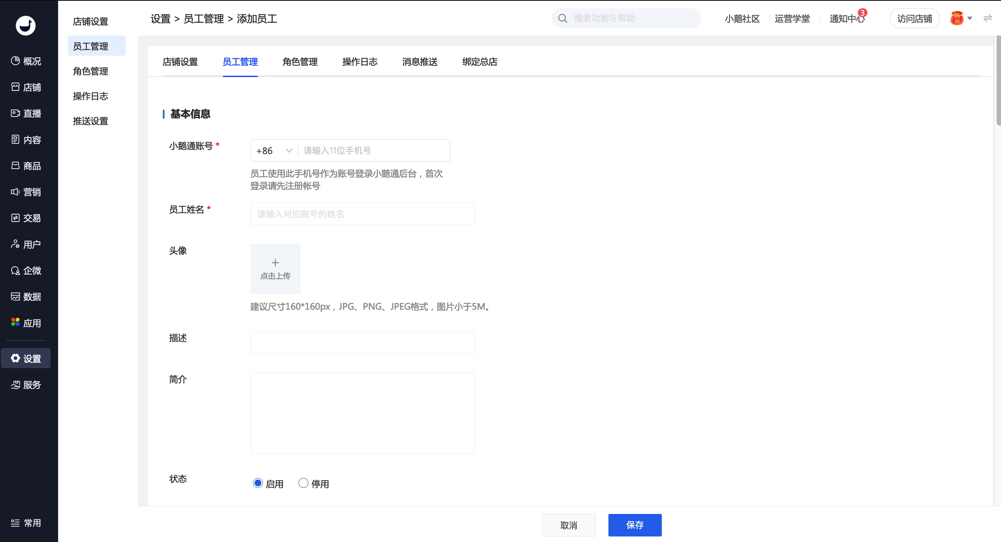The width and height of the screenshot is (1001, 542).
Task: Select 设置 settings in the sidebar
Action: [26, 358]
